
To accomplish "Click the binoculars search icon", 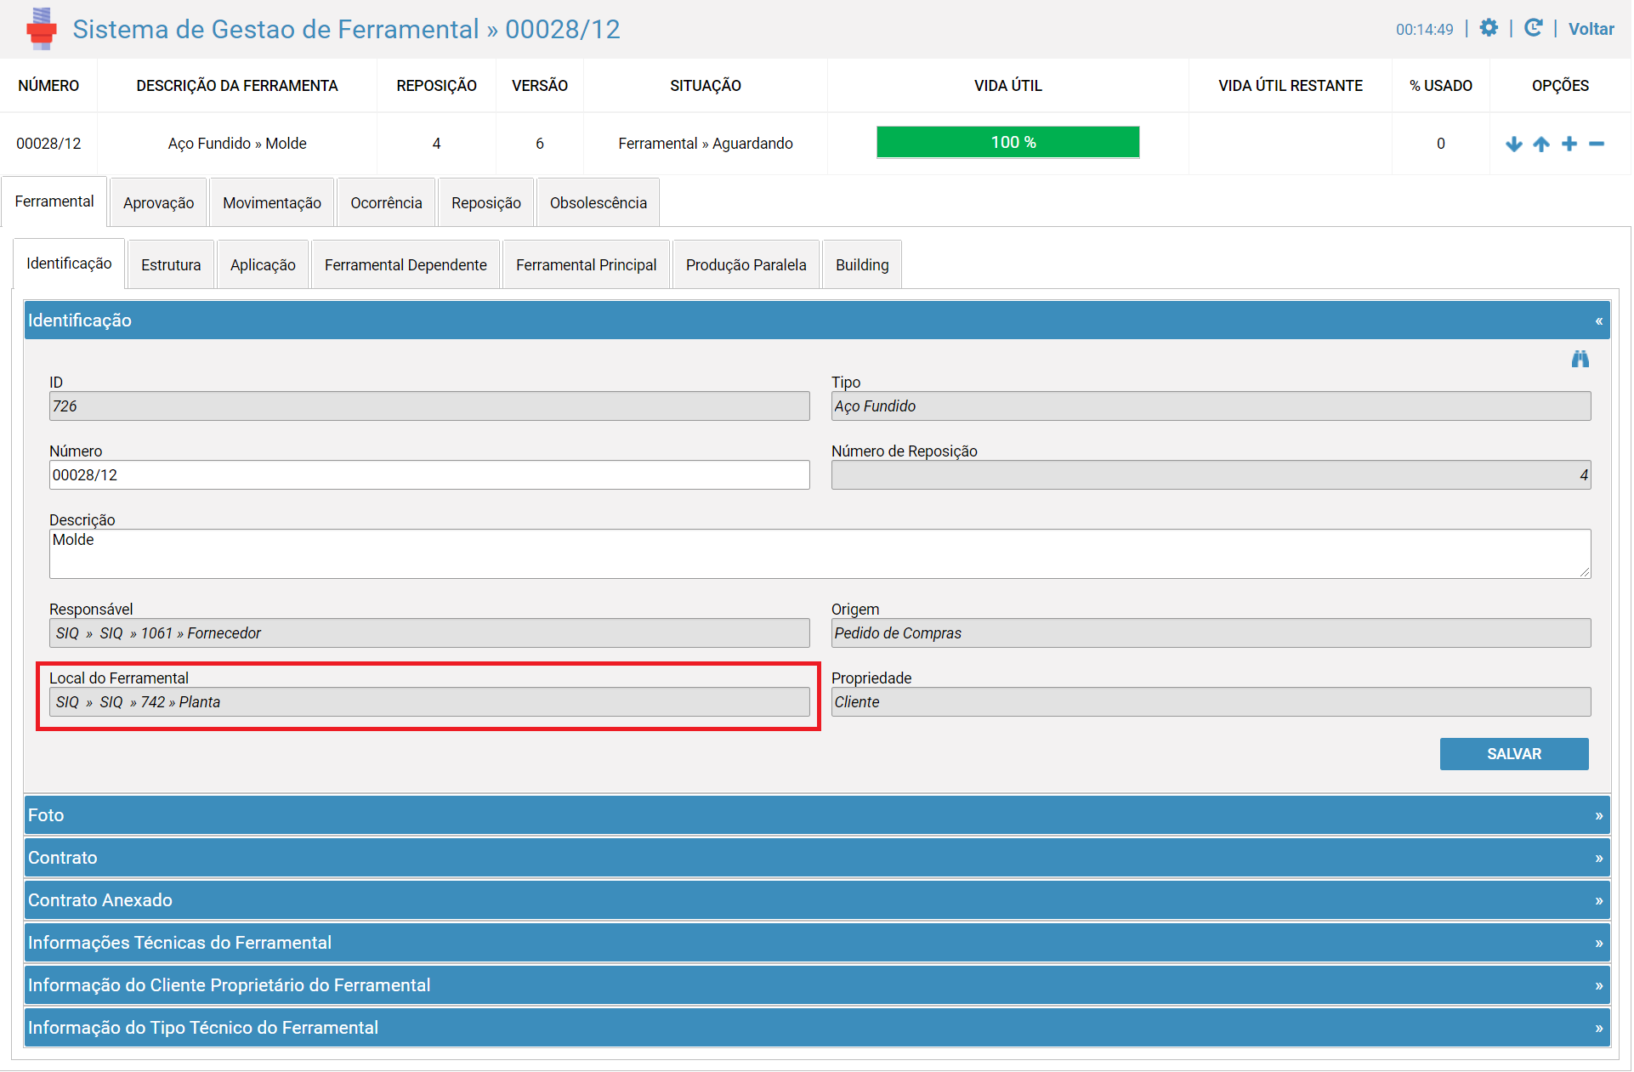I will 1580,359.
